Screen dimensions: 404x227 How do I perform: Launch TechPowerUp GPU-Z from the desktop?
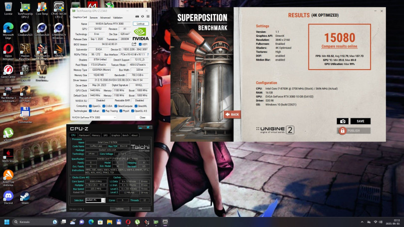coord(25,10)
